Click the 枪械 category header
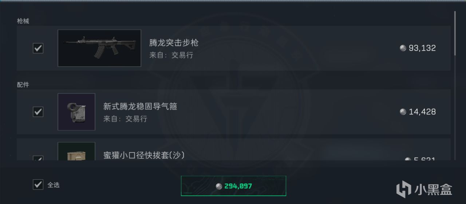The width and height of the screenshot is (466, 204). pos(23,21)
